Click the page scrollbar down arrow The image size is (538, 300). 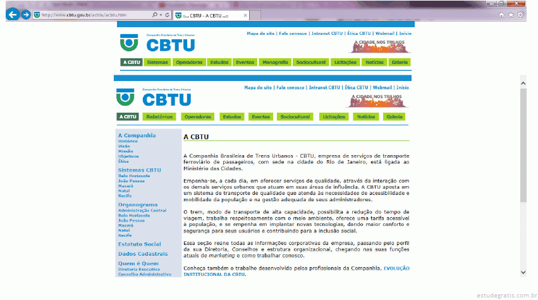(523, 272)
